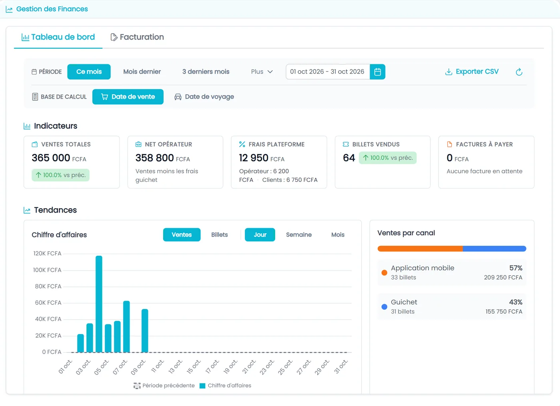Click the blue segment of channel bar
Viewport: 560px width, 406px height.
click(494, 249)
